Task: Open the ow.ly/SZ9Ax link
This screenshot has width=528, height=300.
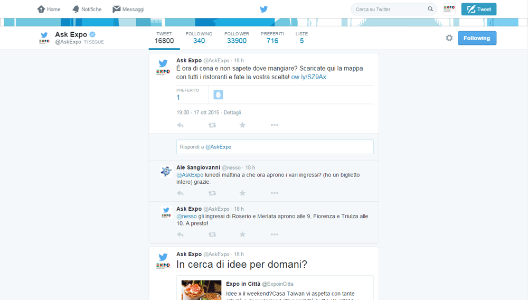Action: [308, 77]
